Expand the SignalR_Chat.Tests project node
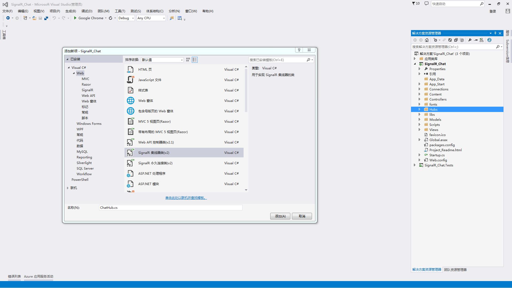 (x=415, y=165)
